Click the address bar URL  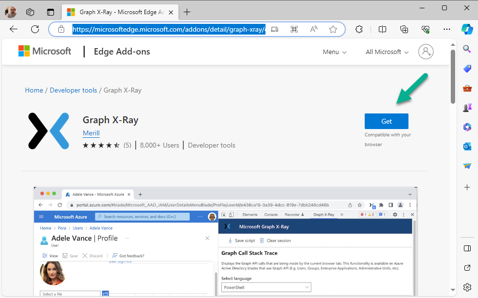(x=169, y=29)
